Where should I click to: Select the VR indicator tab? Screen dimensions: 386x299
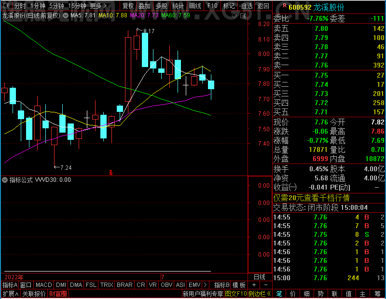click(152, 285)
